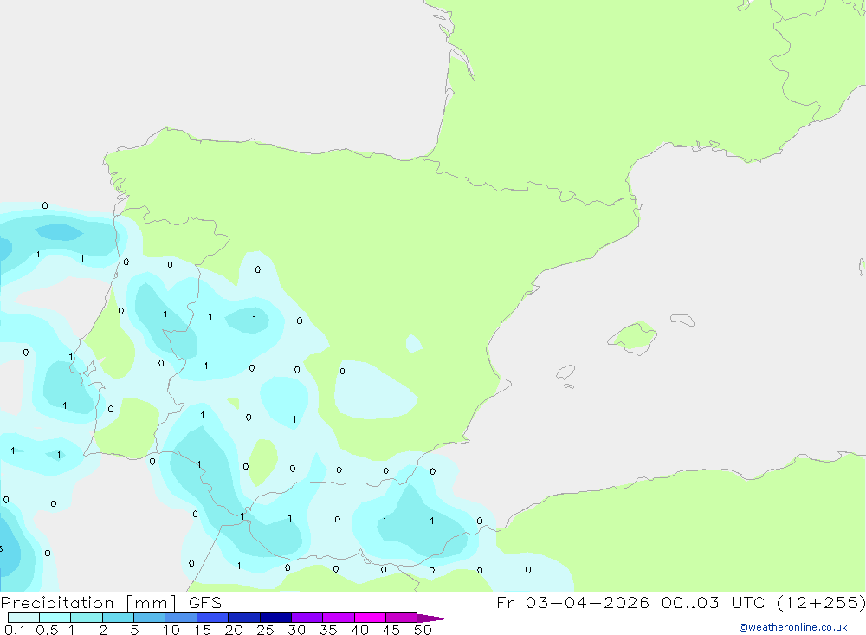
Task: Click the '0.5' legend label
Action: [x=47, y=630]
